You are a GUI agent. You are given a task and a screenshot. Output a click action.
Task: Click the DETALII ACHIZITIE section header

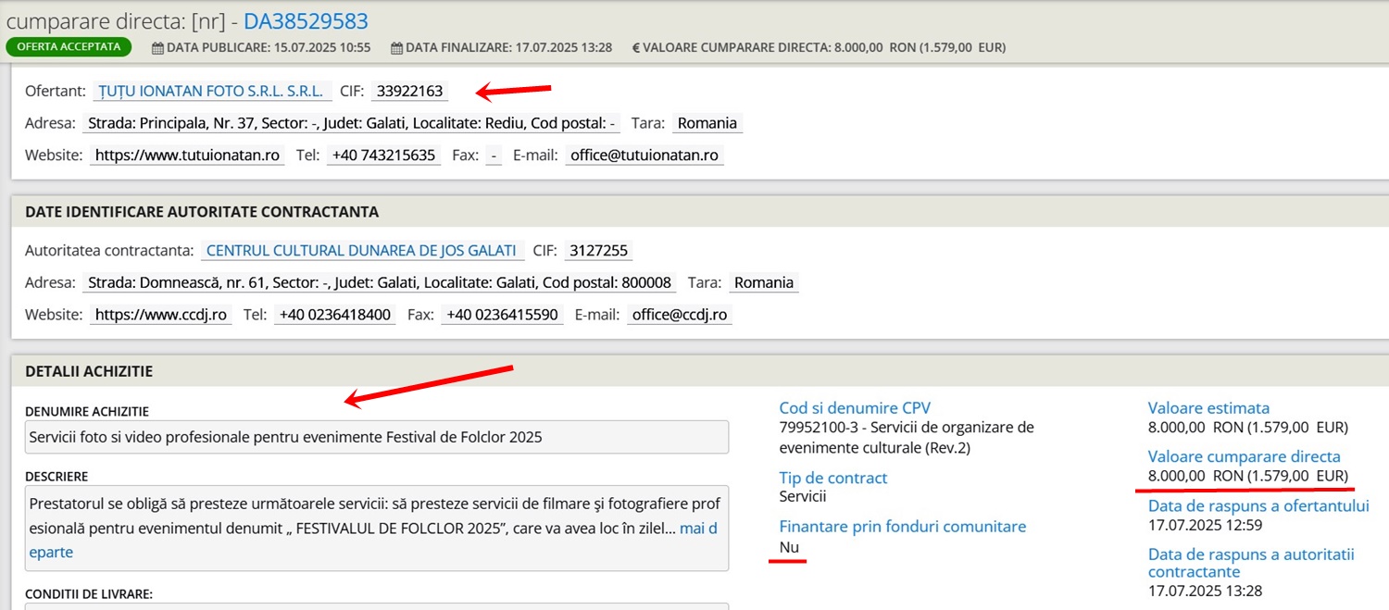click(89, 371)
